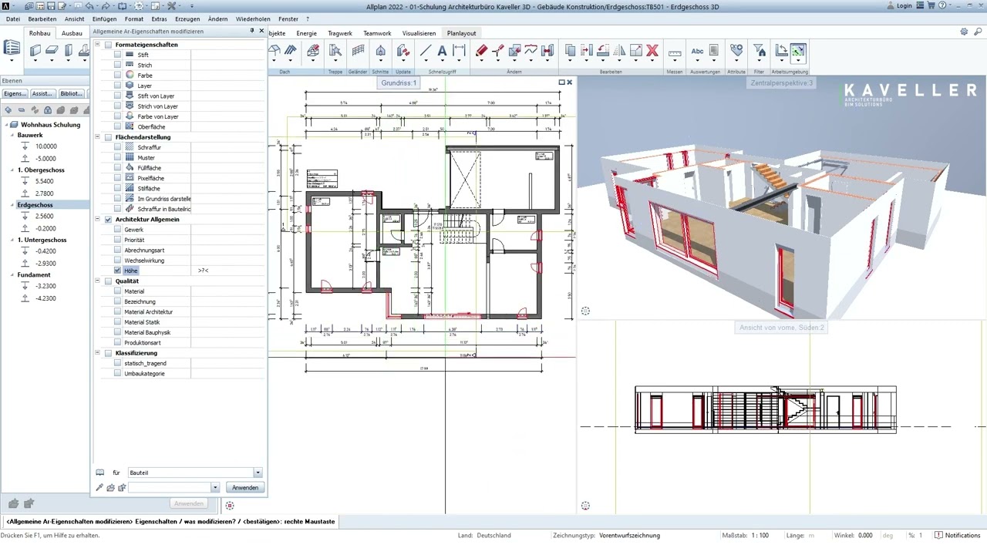Check the Material checkbox under Qualität
This screenshot has height=555, width=987.
pyautogui.click(x=118, y=291)
